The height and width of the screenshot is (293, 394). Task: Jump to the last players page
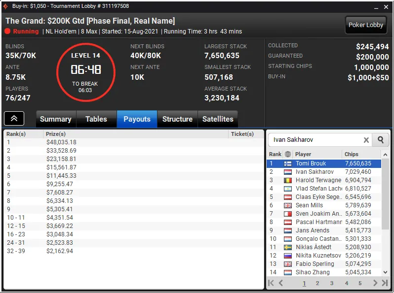click(x=385, y=283)
